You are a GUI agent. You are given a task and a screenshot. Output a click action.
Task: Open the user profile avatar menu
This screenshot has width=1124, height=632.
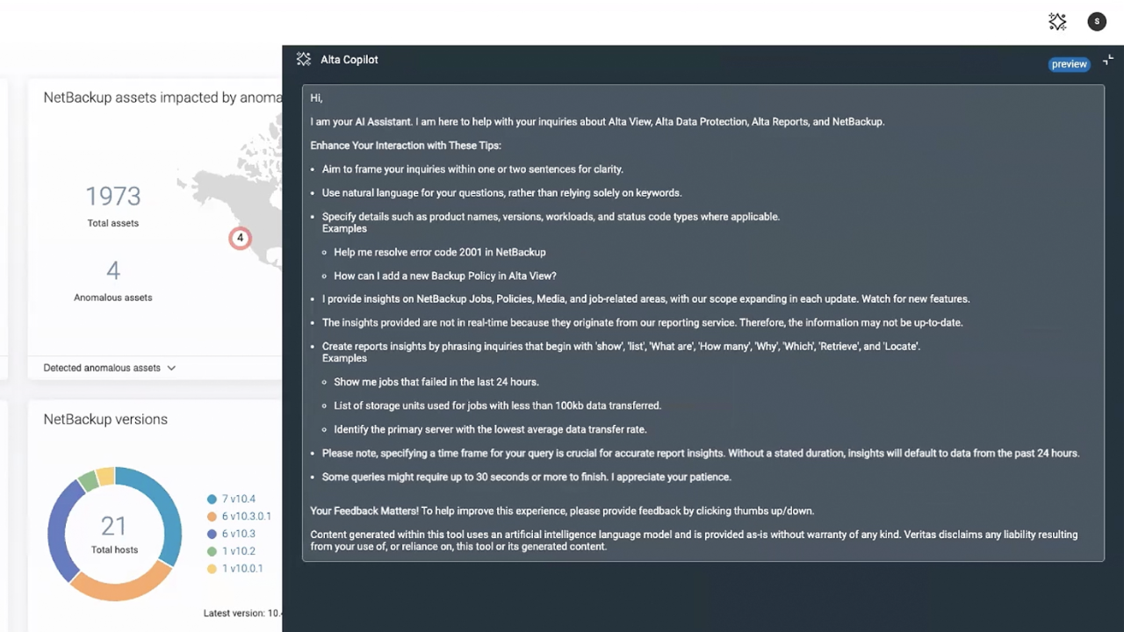(1097, 22)
